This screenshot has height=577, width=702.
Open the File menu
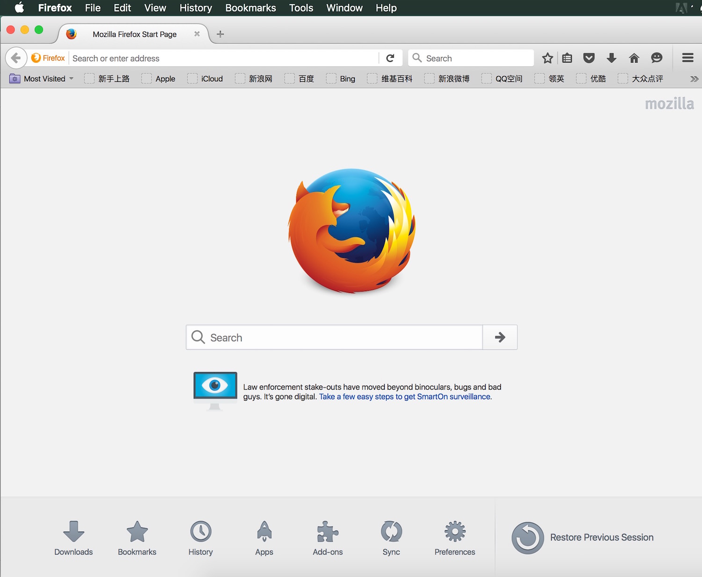click(93, 7)
